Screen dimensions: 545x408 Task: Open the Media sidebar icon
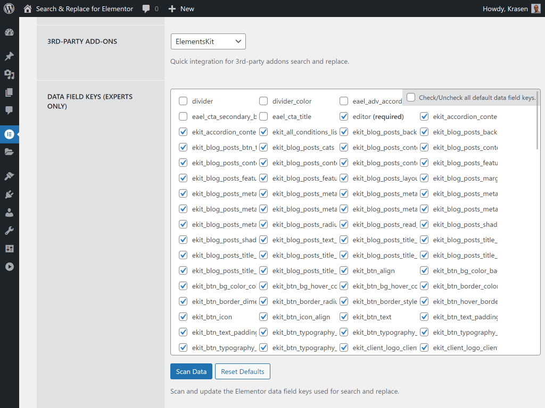coord(10,74)
